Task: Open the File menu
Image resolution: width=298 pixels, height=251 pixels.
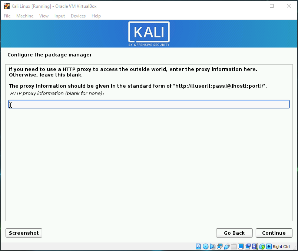Action: click(7, 16)
